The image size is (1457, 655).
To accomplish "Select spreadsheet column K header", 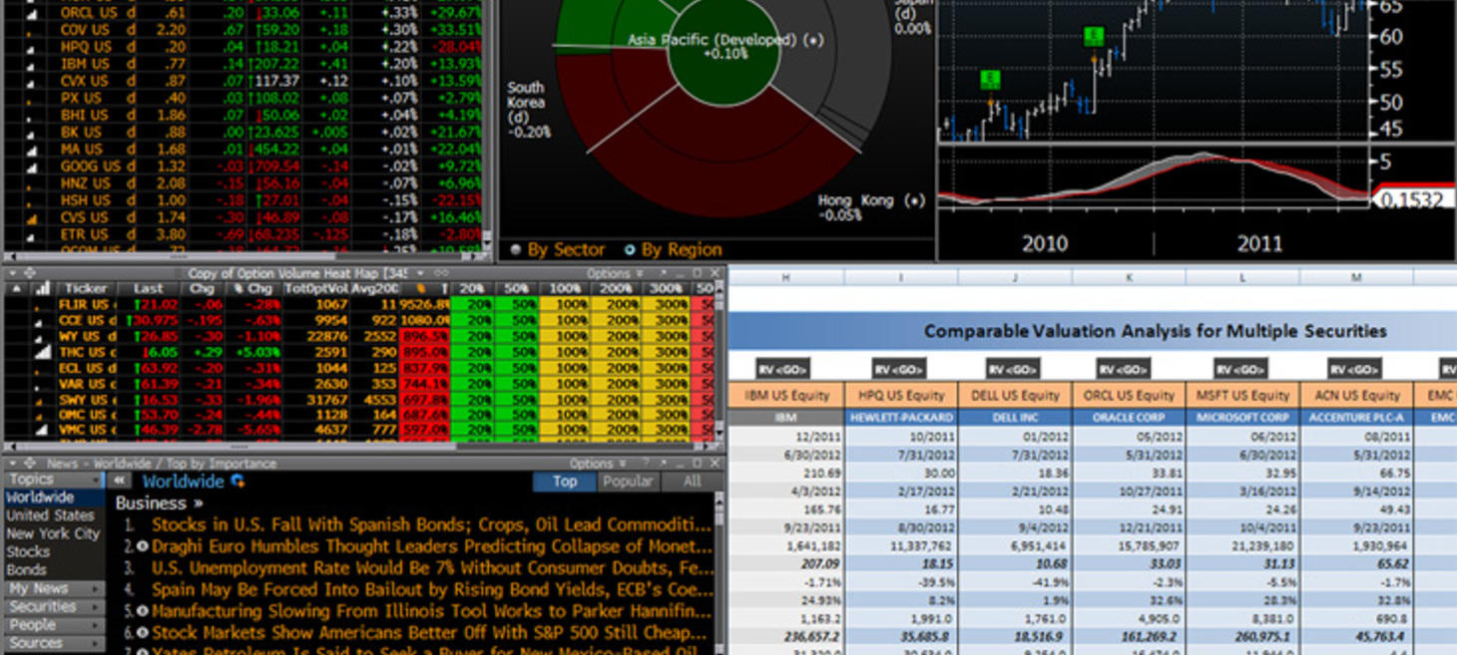I will [x=1129, y=277].
